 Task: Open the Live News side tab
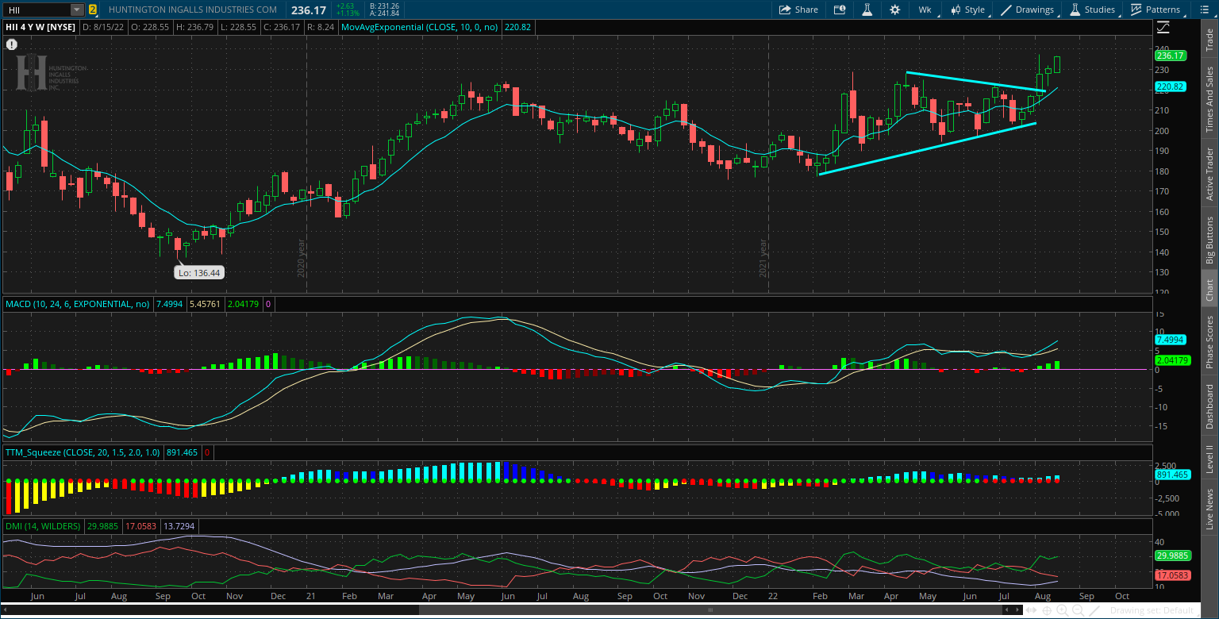[x=1209, y=509]
